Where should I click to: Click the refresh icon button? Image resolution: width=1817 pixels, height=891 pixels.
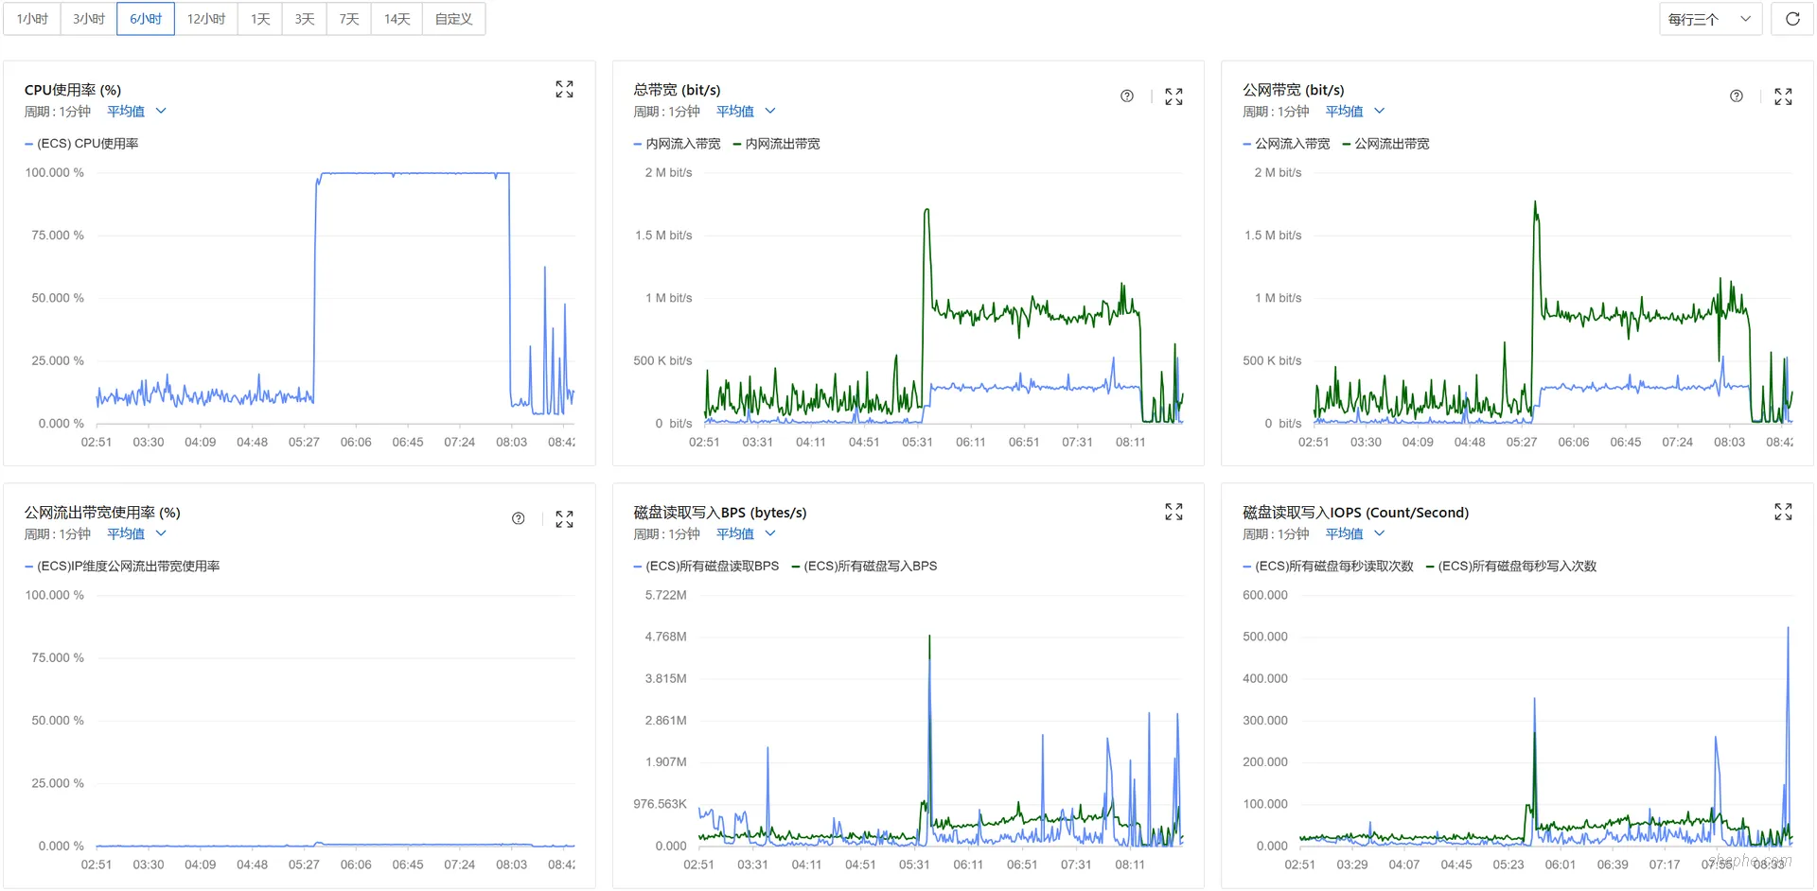pos(1792,19)
